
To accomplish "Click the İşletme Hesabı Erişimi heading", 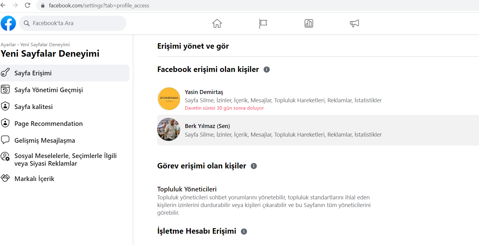I will click(x=197, y=231).
